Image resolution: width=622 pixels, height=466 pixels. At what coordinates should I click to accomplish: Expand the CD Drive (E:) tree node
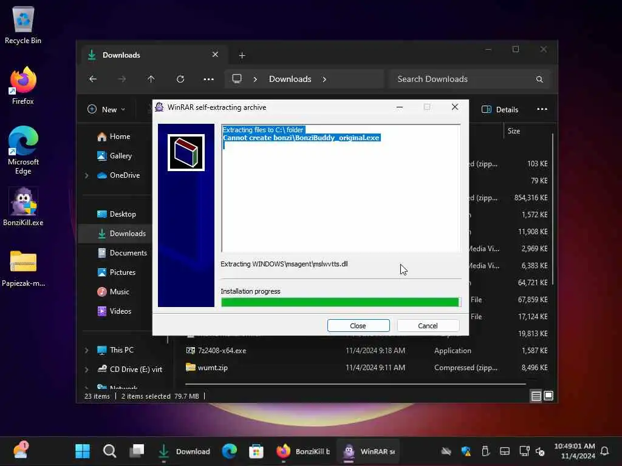coord(86,370)
